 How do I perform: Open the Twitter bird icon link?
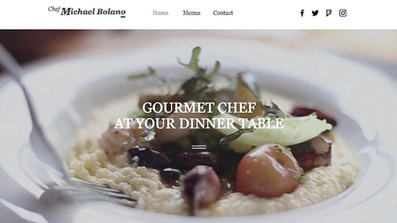(x=315, y=13)
